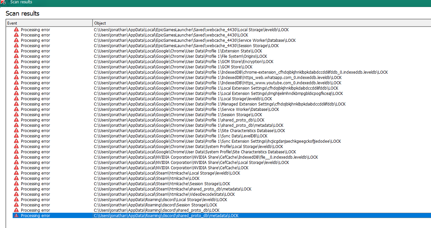Click the error icon for EpicGamesLauncher Local Storage leveldb LOCK
The image size is (431, 228).
[x=16, y=30]
